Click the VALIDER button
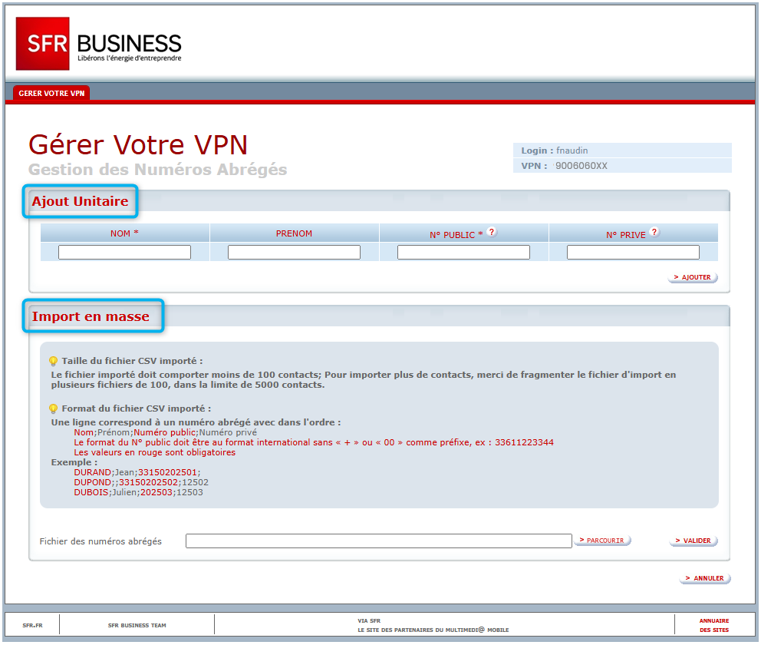Image resolution: width=761 pixels, height=645 pixels. tap(693, 541)
